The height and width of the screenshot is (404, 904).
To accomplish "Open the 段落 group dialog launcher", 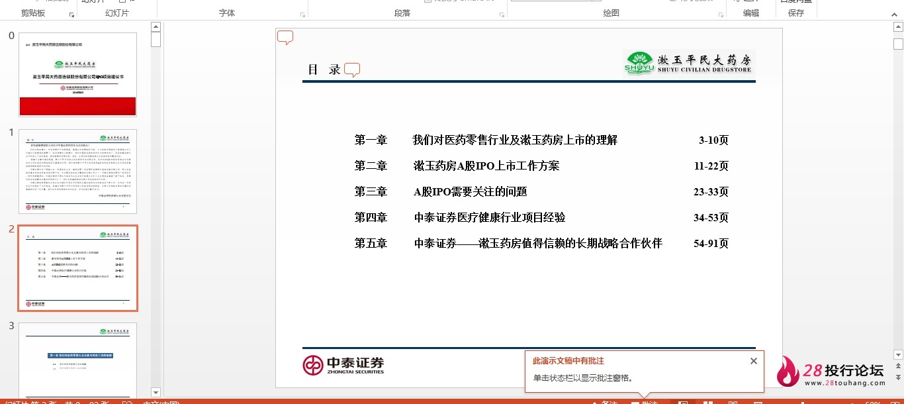I will point(502,14).
